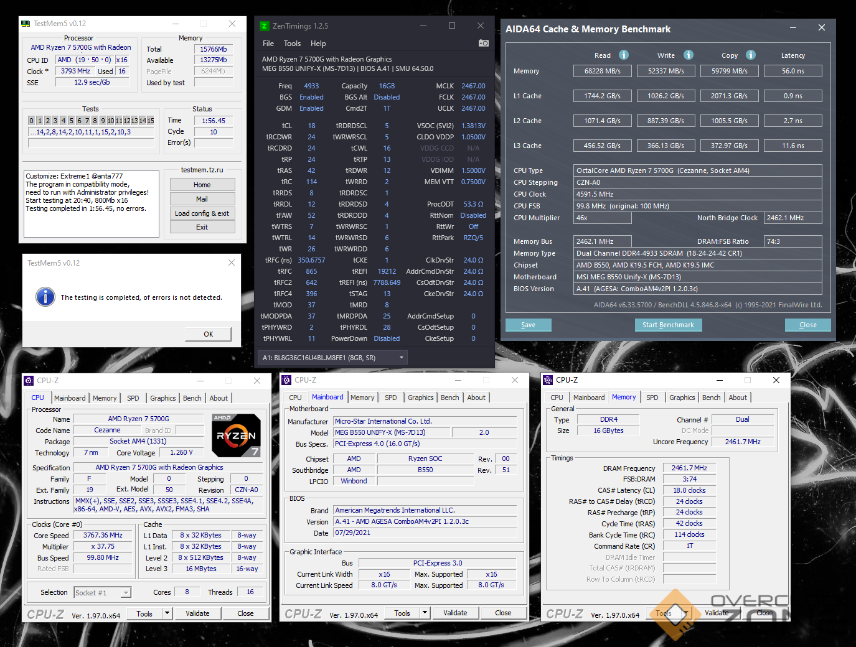Switch to the SPD tab in the CPU-Z memory timings window
The height and width of the screenshot is (647, 856).
pyautogui.click(x=652, y=398)
